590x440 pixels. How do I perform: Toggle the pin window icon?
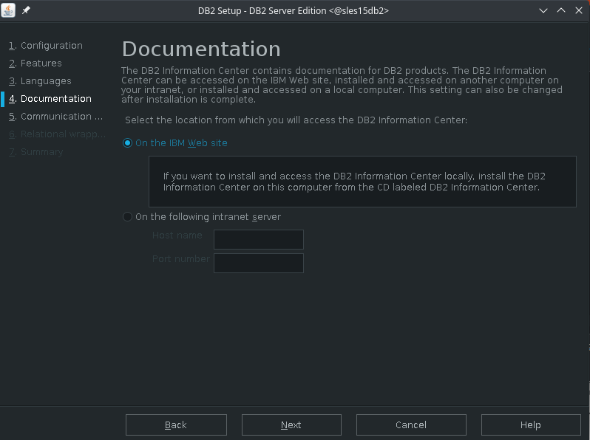pyautogui.click(x=26, y=10)
